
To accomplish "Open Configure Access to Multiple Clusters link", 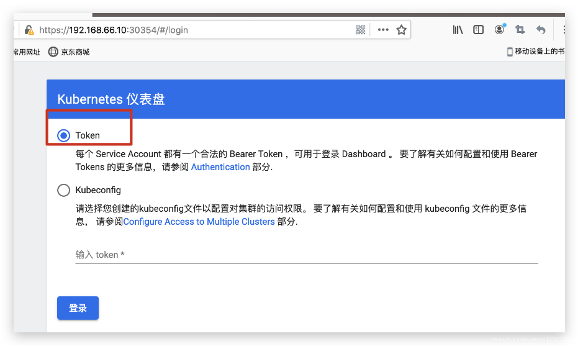I will pos(199,222).
